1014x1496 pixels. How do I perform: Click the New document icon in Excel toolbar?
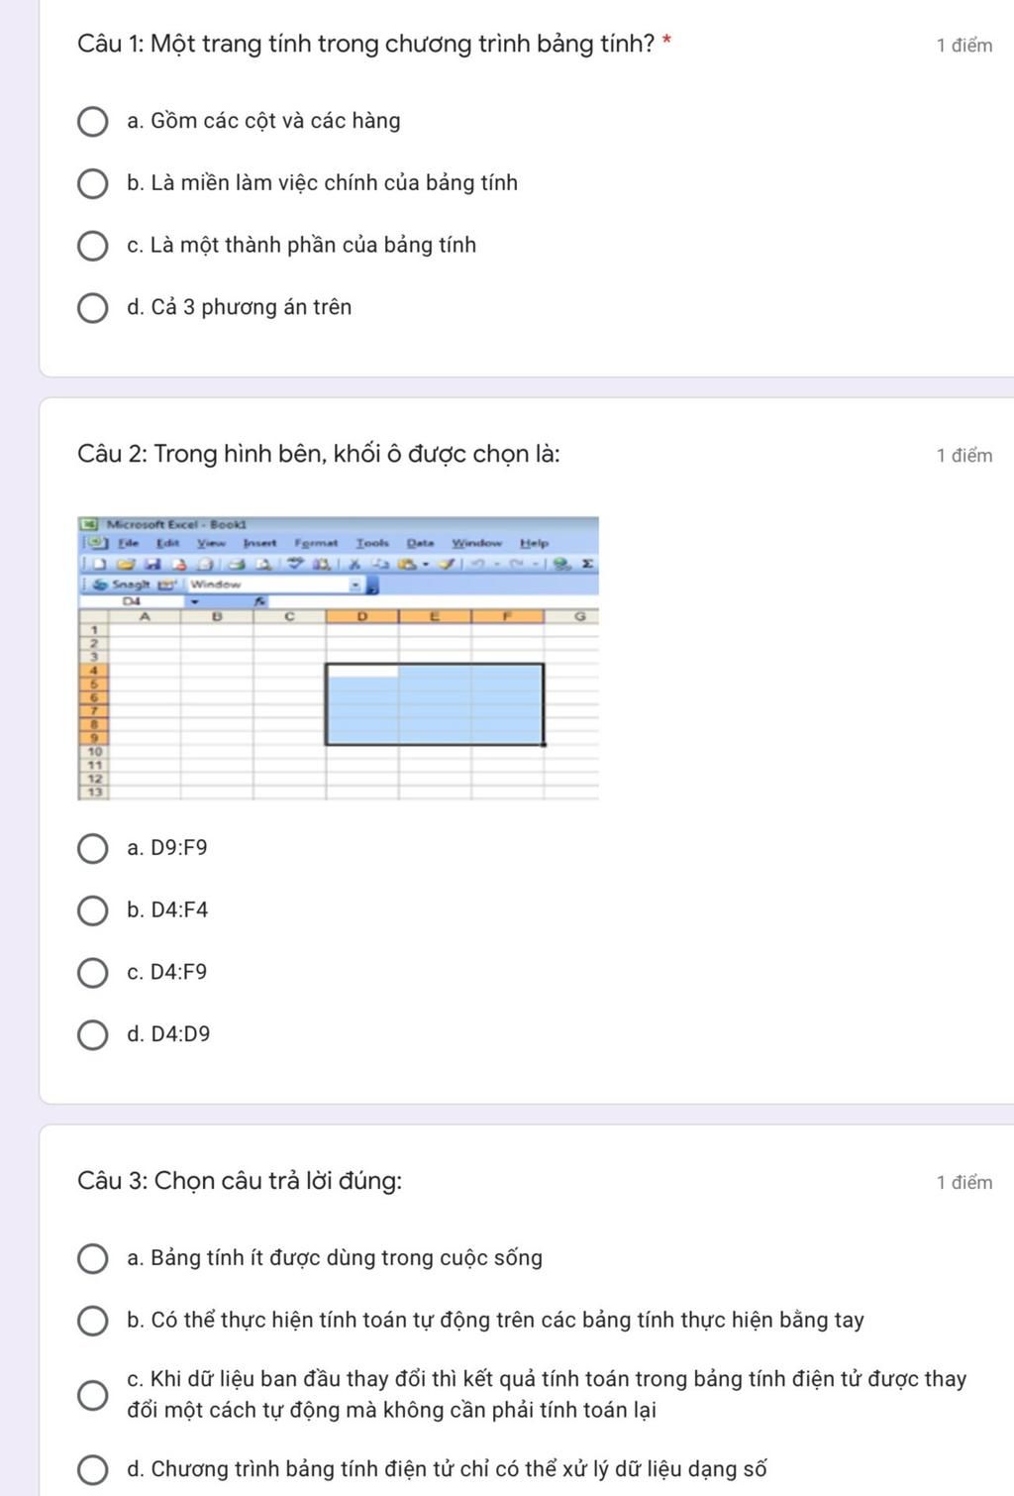(99, 564)
